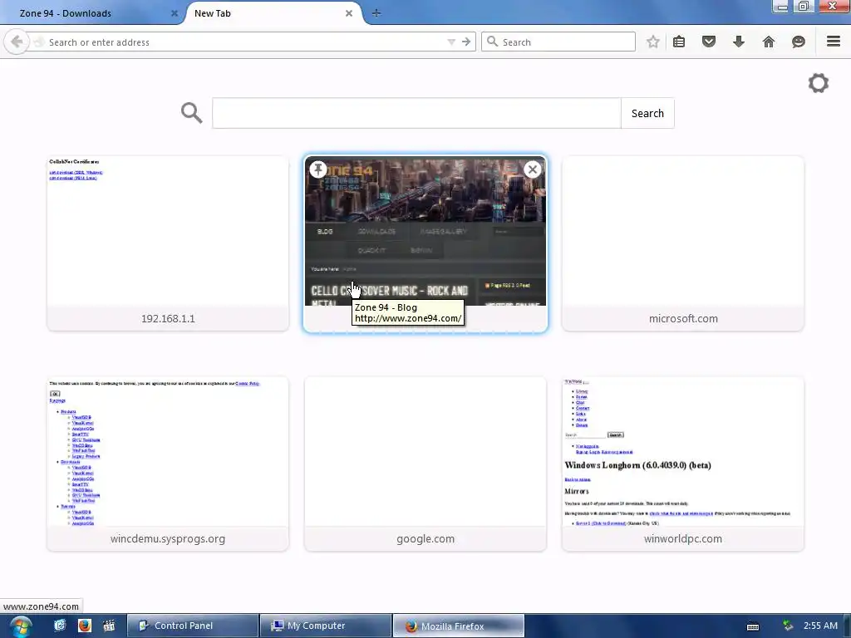Open new tab page gear settings

819,83
